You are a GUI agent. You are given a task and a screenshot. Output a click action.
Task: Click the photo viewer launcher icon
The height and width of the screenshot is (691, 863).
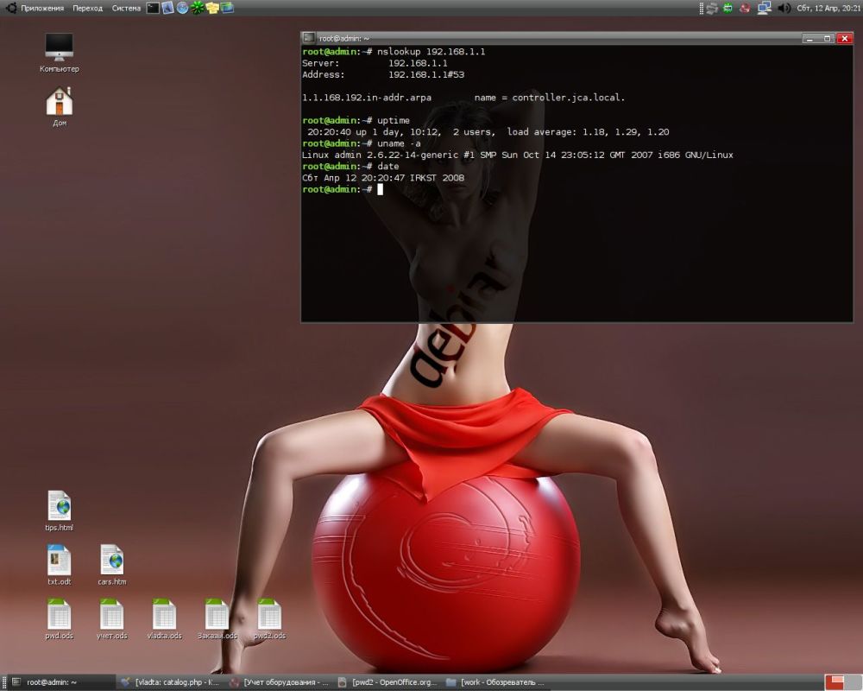click(x=227, y=8)
